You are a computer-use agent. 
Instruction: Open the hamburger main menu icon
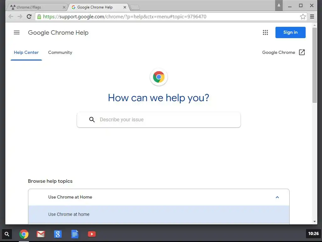[17, 32]
